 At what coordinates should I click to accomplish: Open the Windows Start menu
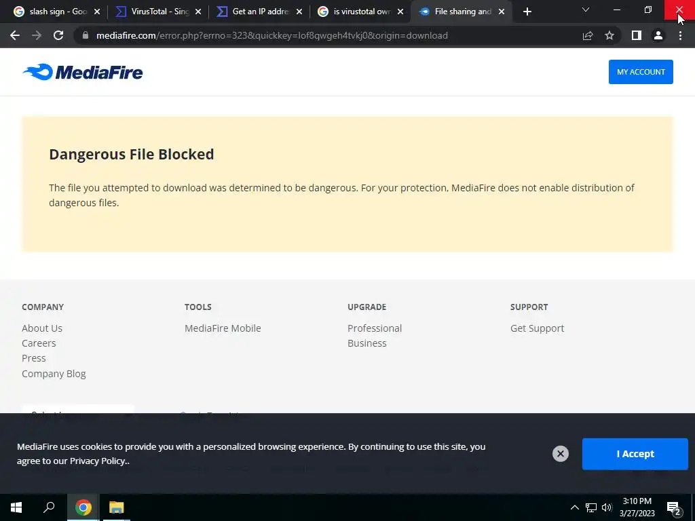click(x=16, y=507)
